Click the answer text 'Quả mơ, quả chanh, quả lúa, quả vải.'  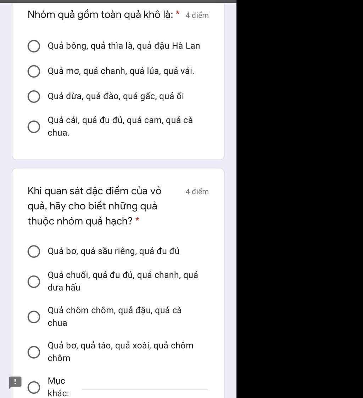[x=121, y=71]
